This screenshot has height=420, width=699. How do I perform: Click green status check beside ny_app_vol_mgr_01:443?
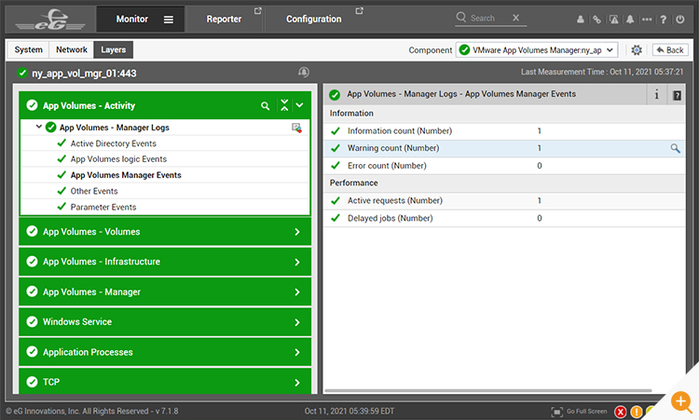pyautogui.click(x=21, y=73)
